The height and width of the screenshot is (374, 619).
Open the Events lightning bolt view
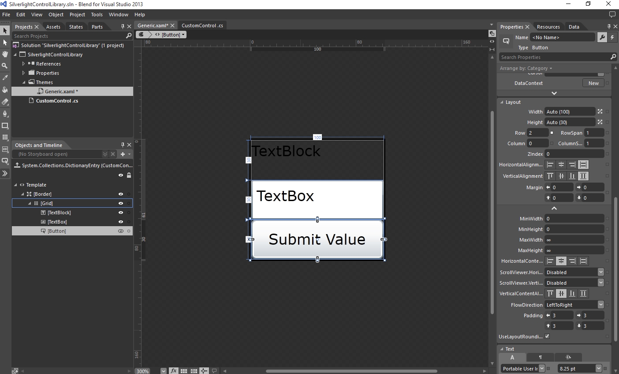click(612, 37)
